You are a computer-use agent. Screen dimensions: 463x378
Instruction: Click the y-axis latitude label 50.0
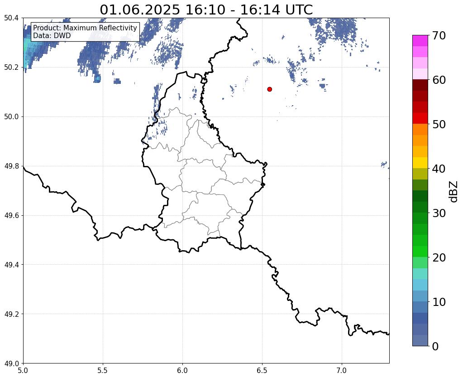coord(11,117)
